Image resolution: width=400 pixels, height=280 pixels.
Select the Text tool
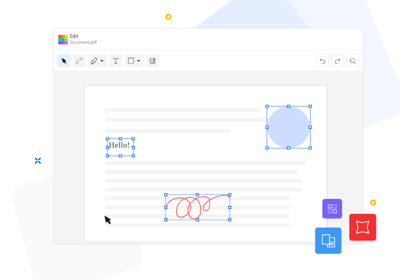click(116, 61)
